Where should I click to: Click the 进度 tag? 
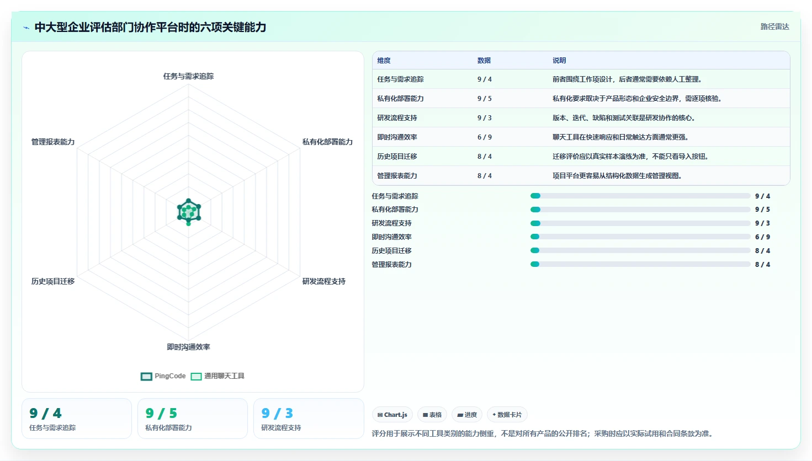tap(467, 415)
